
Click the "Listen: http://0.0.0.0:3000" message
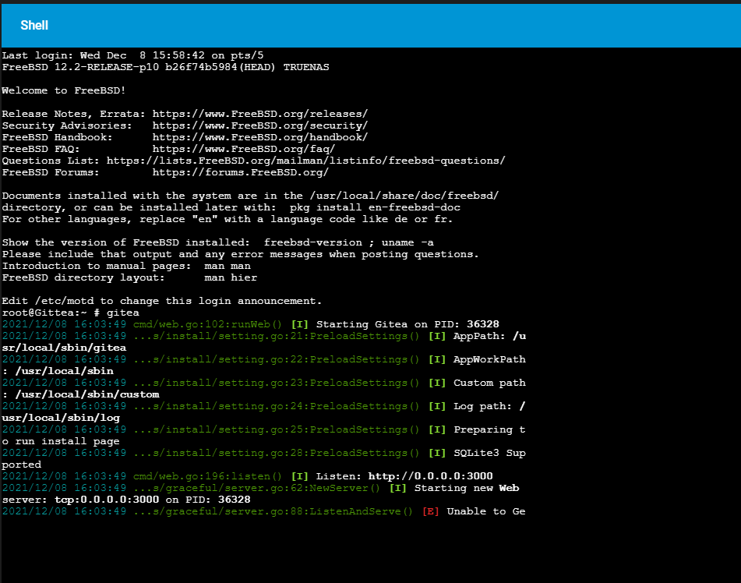click(x=404, y=476)
